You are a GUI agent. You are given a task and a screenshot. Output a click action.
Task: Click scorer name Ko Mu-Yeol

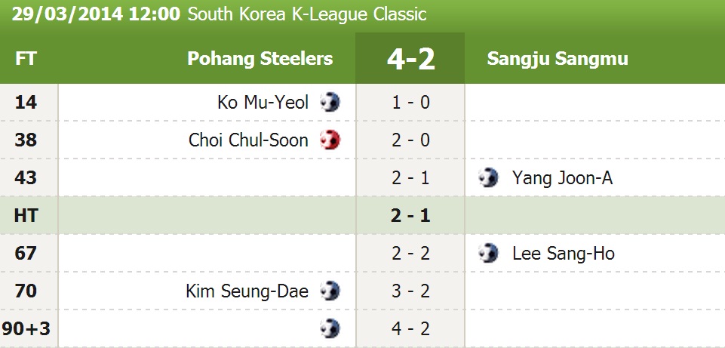tap(263, 102)
